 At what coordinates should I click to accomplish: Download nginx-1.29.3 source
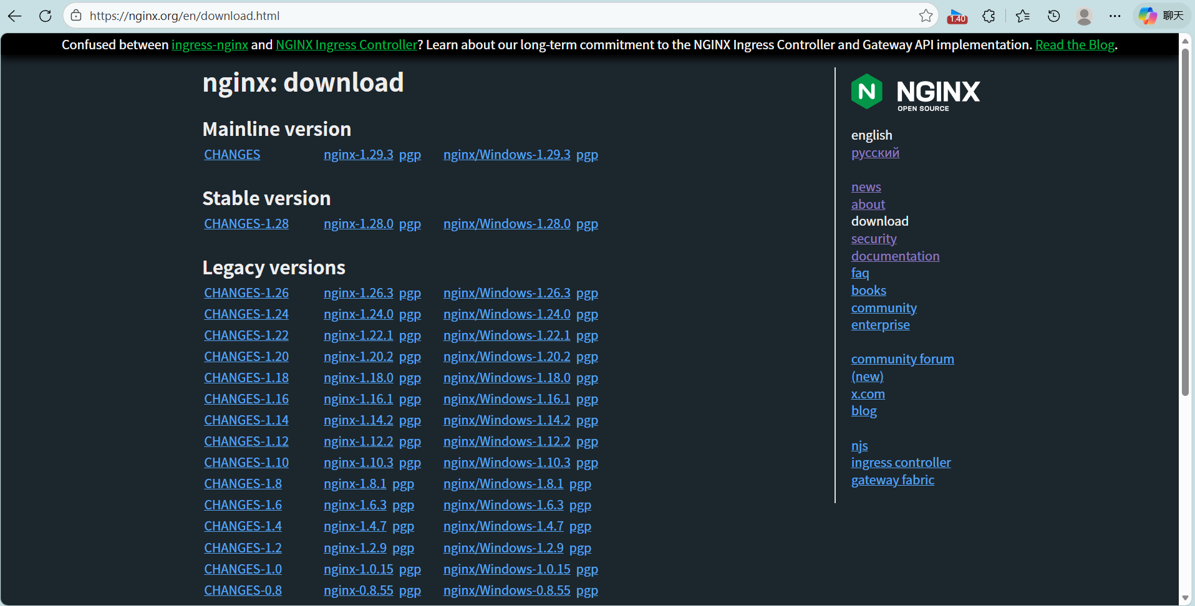(358, 155)
